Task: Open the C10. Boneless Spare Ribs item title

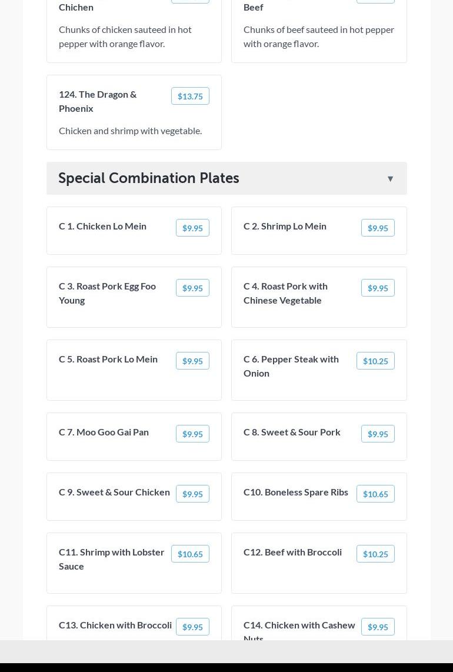Action: [295, 492]
